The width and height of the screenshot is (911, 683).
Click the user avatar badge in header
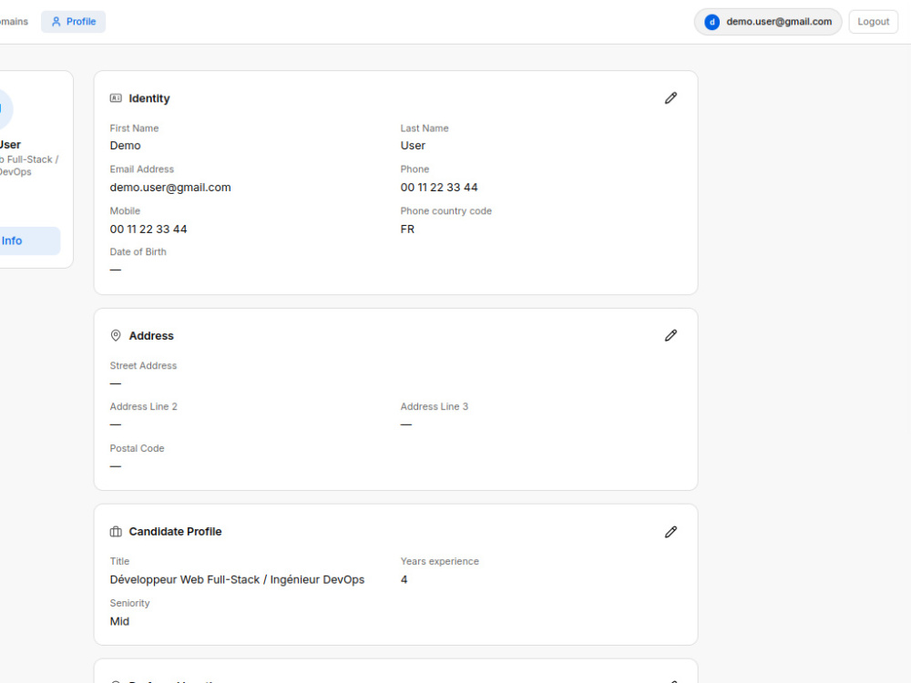(711, 22)
